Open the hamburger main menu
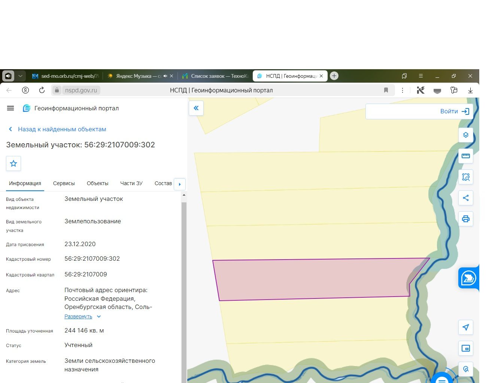Image resolution: width=492 pixels, height=383 pixels. 10,108
